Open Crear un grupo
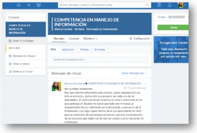The height and width of the screenshot is (133, 197). click(x=26, y=64)
